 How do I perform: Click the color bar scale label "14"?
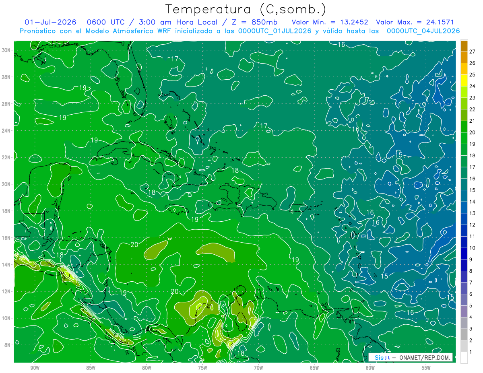point(472,202)
